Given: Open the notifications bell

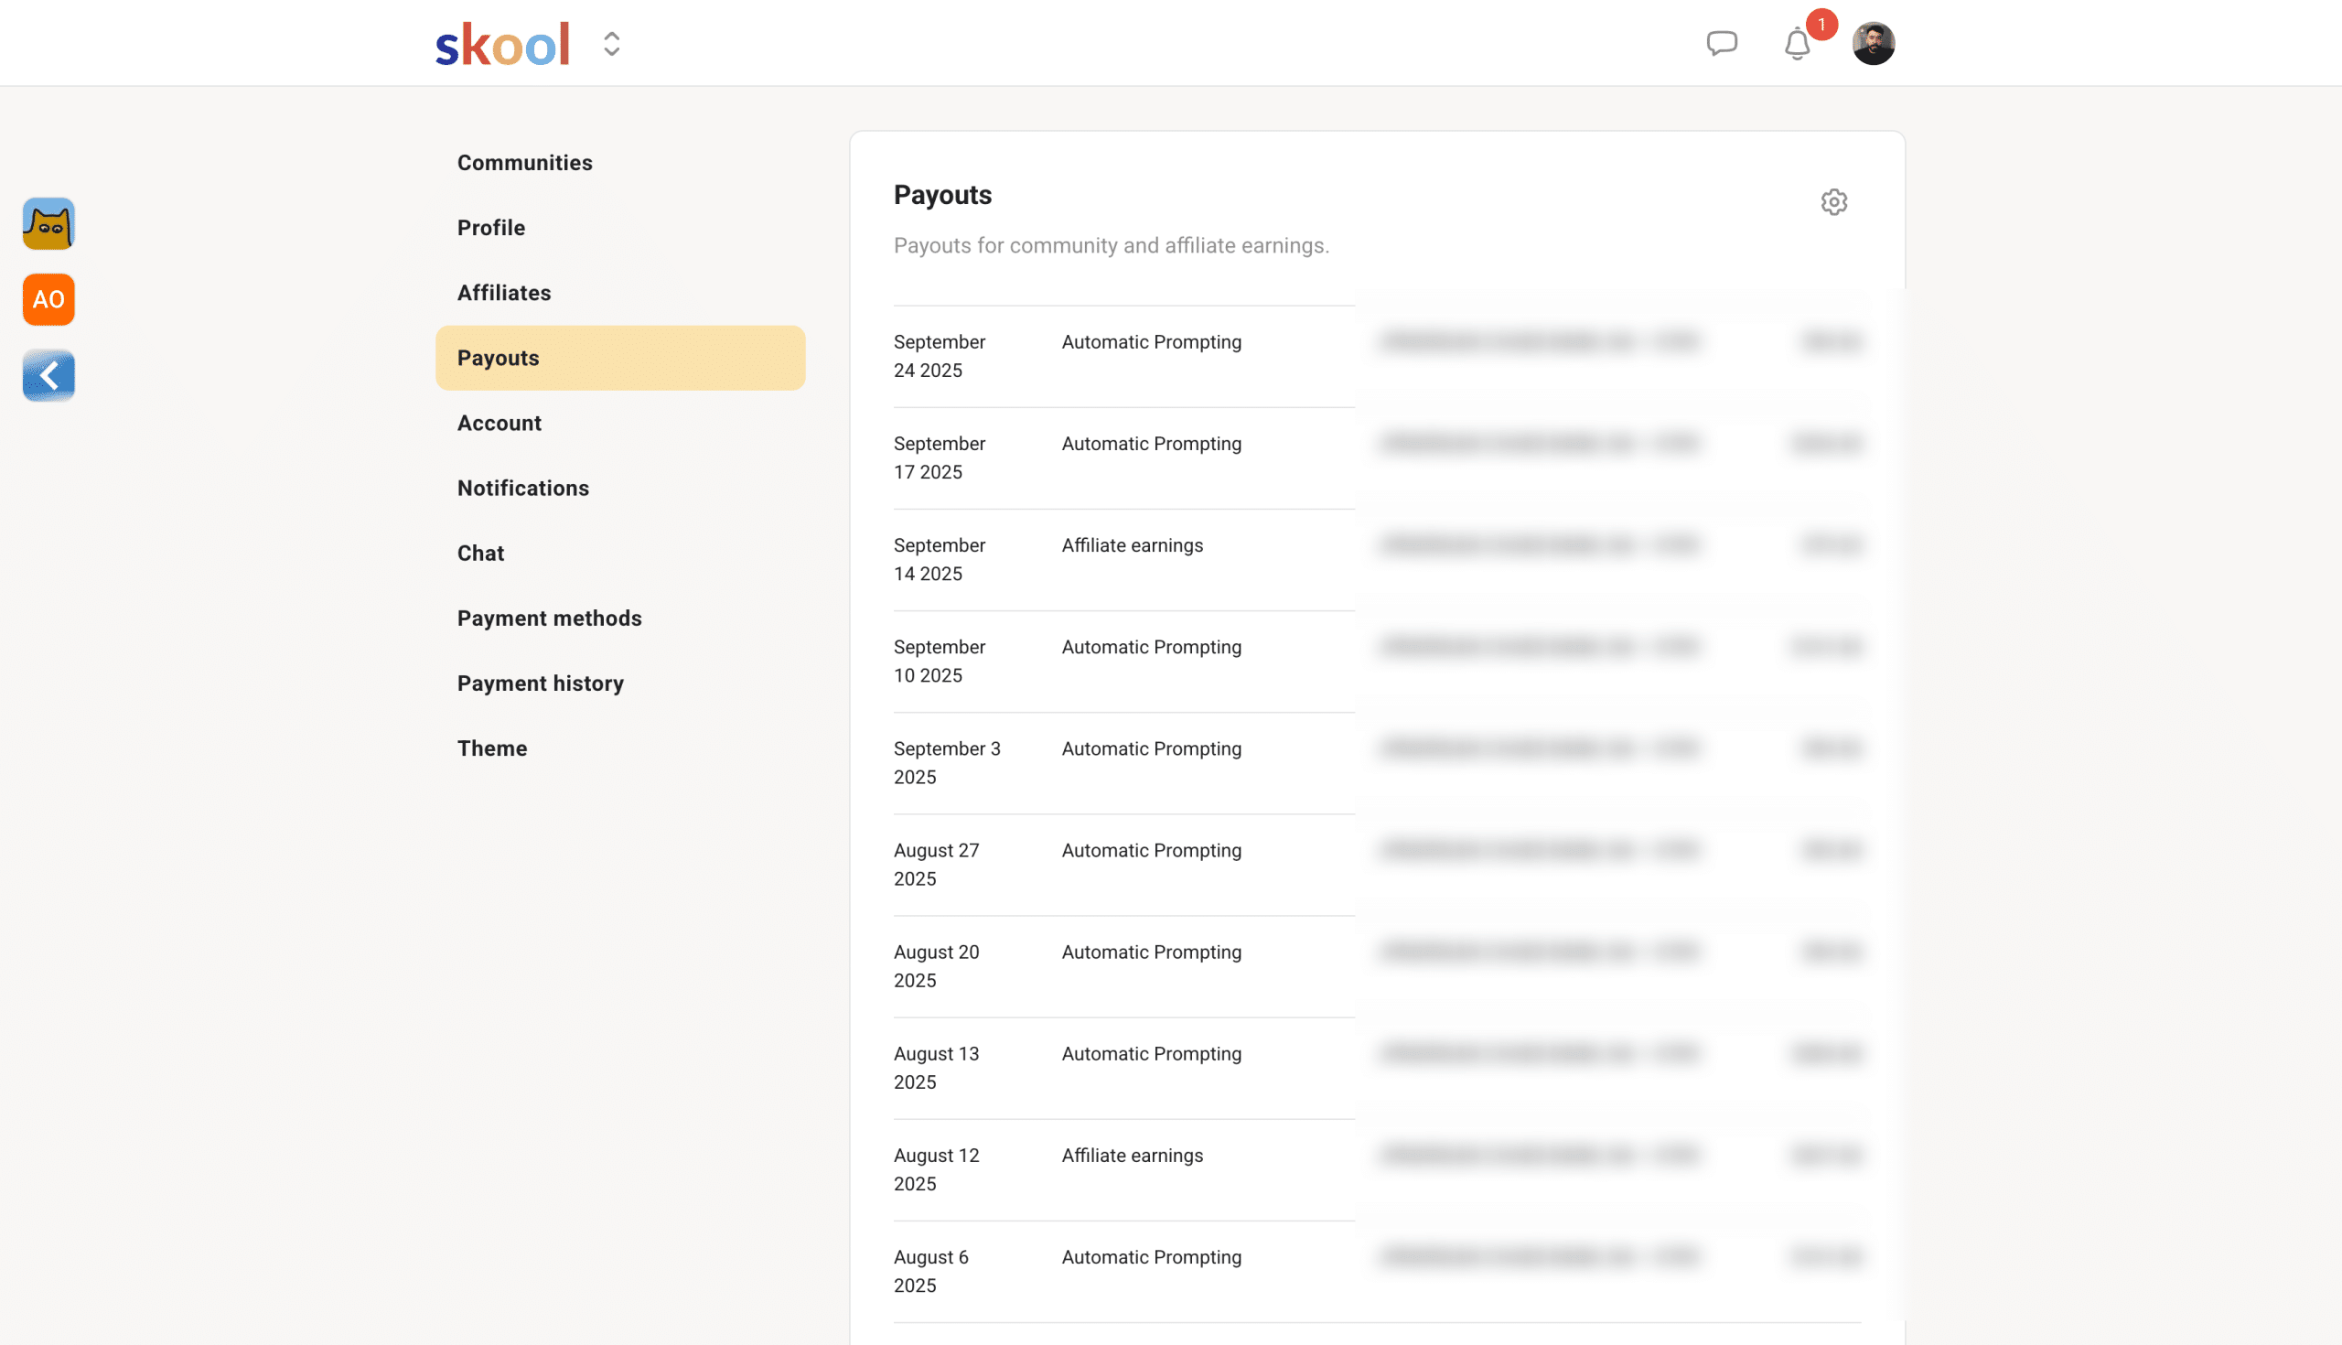Looking at the screenshot, I should click(1796, 43).
